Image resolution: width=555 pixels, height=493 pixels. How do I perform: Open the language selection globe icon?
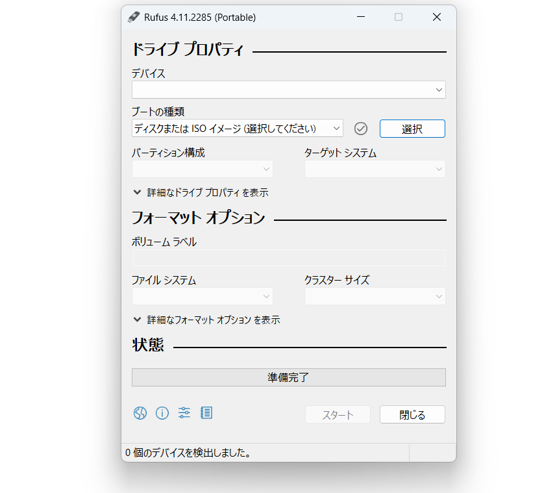[x=140, y=413]
